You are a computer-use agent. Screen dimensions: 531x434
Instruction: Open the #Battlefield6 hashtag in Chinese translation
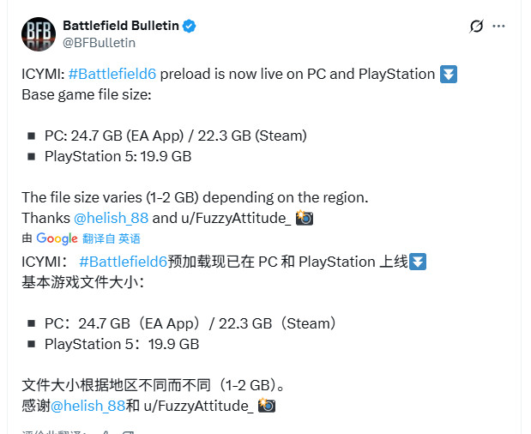(x=124, y=262)
